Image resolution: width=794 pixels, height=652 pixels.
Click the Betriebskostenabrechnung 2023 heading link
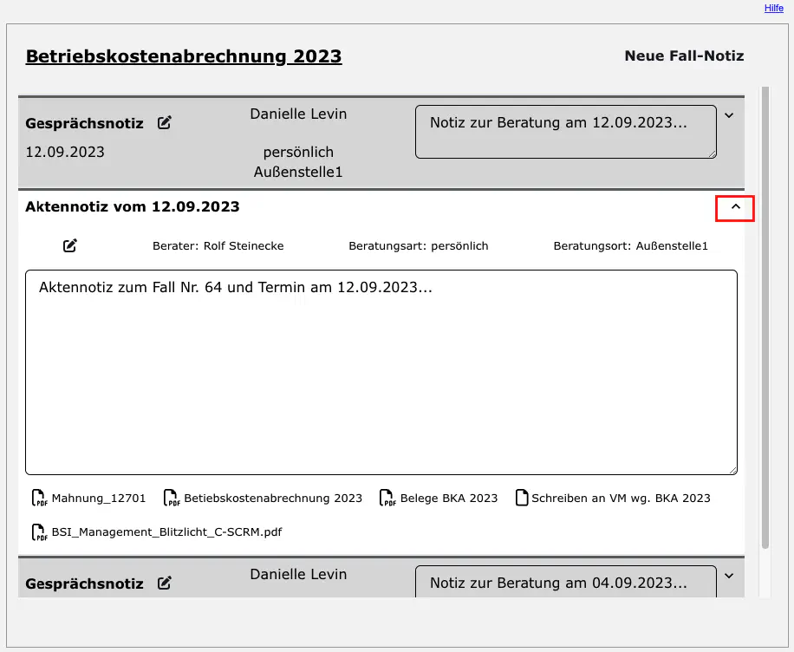(x=184, y=57)
